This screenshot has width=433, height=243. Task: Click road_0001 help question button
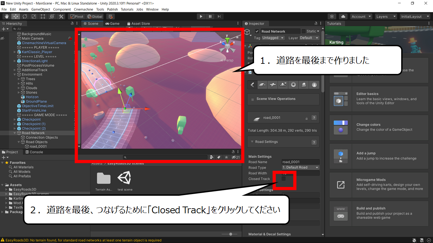[314, 118]
